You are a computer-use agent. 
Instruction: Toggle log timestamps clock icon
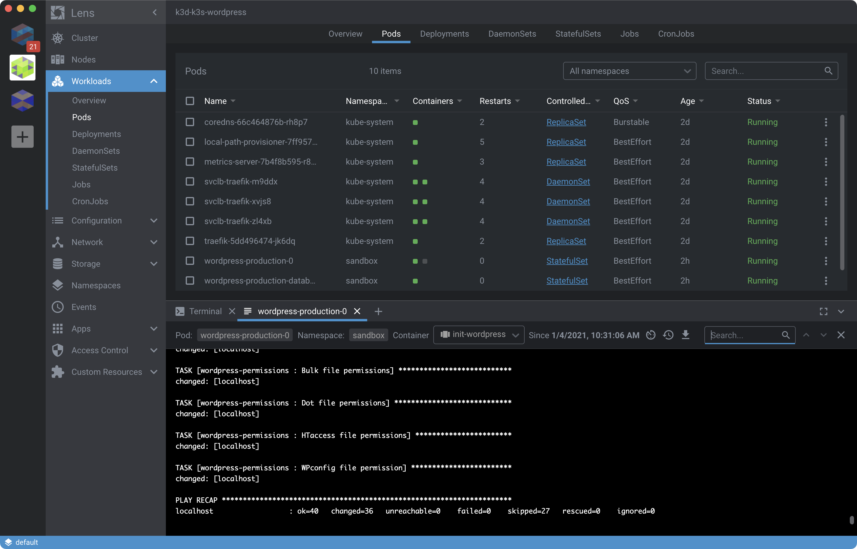(x=651, y=335)
